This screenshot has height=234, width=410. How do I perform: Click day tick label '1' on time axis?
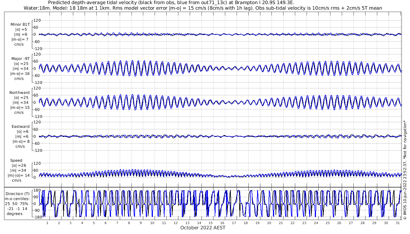point(47,223)
